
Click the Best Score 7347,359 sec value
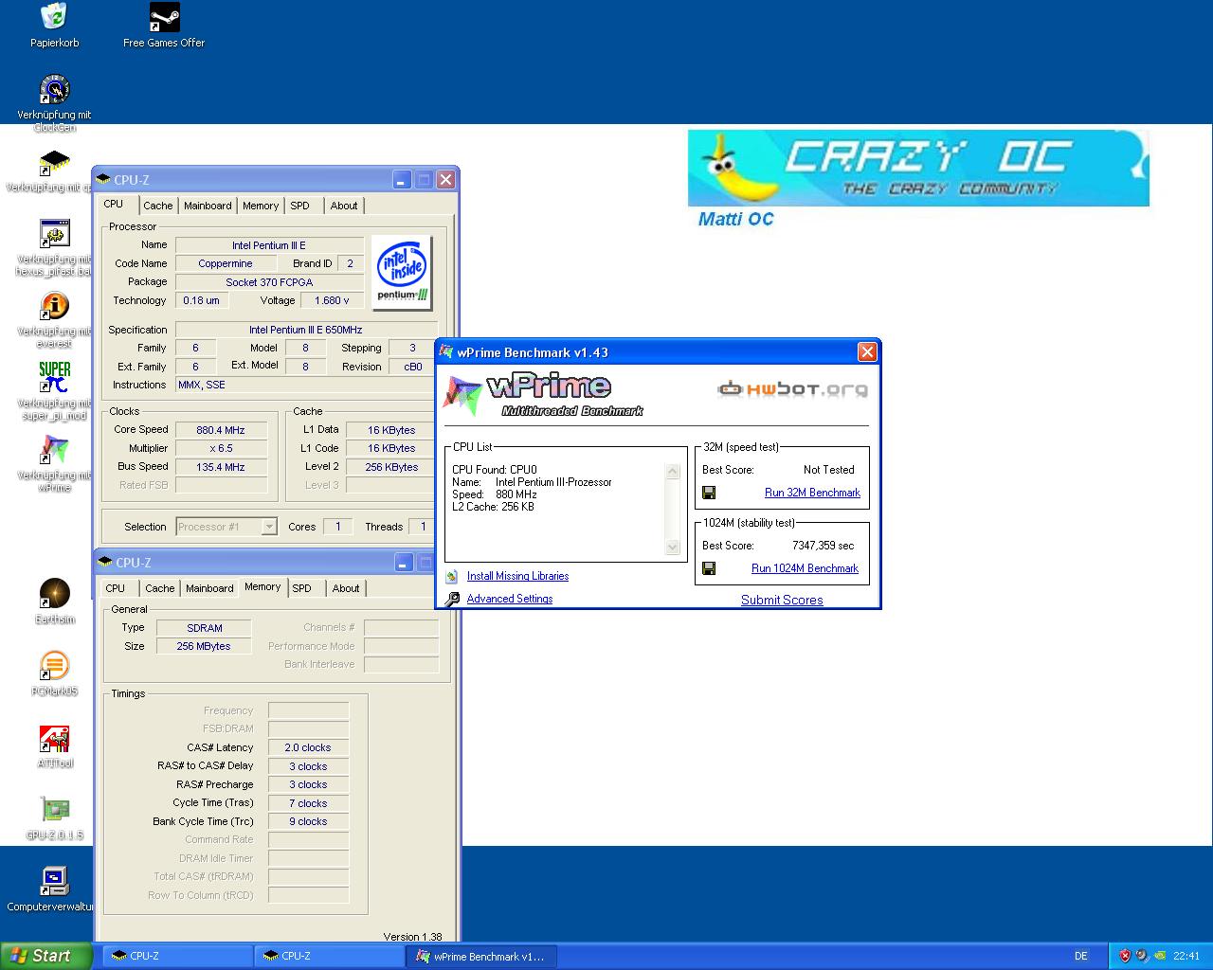823,546
